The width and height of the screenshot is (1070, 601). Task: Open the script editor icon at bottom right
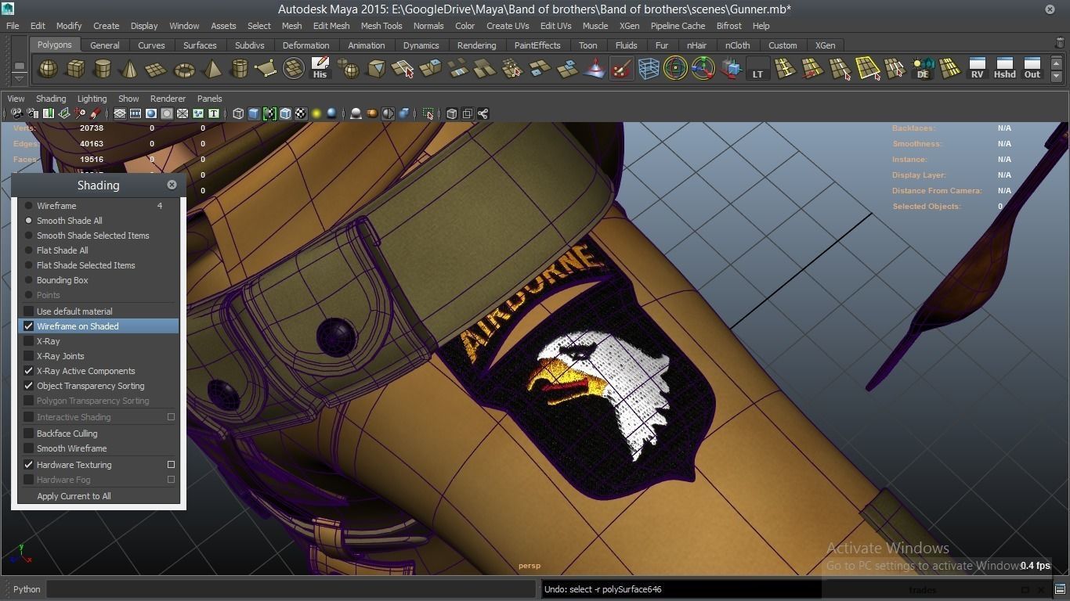click(1060, 589)
